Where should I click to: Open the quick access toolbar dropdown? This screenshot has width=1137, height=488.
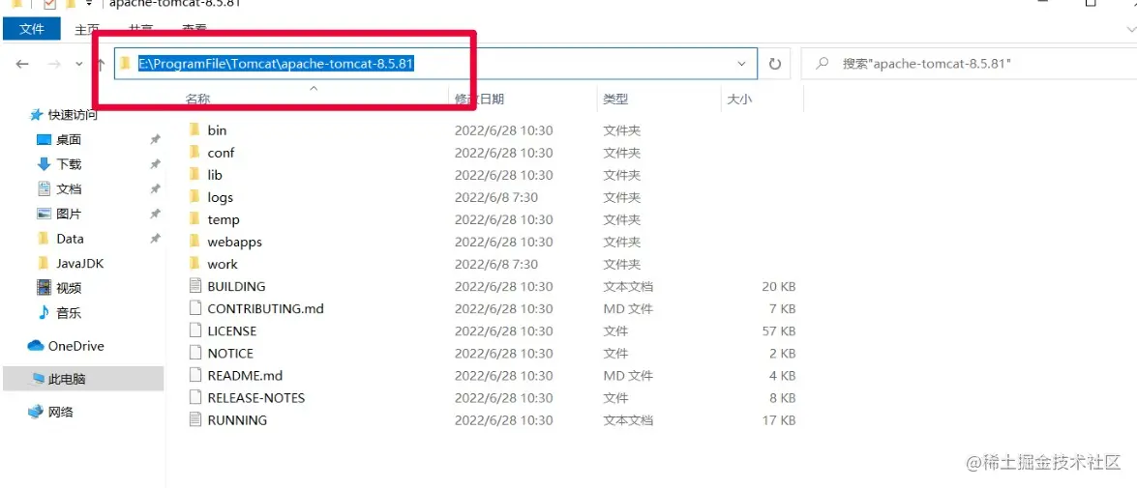pyautogui.click(x=88, y=4)
